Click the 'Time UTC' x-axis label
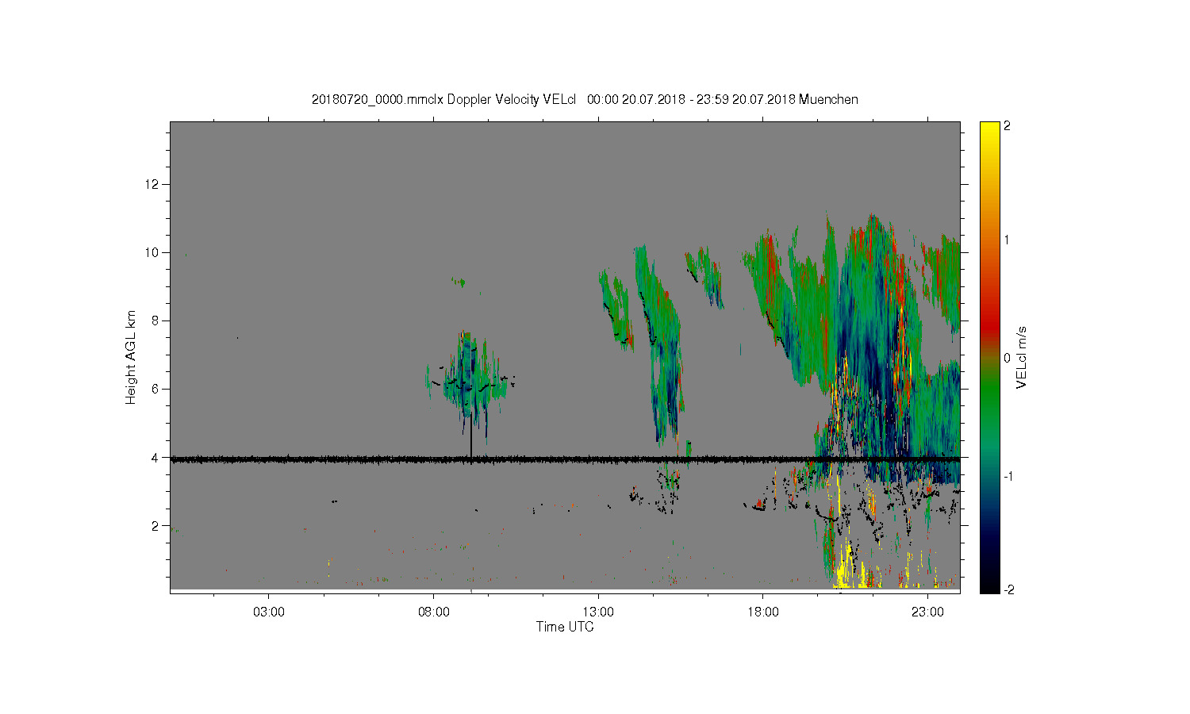 coord(565,627)
